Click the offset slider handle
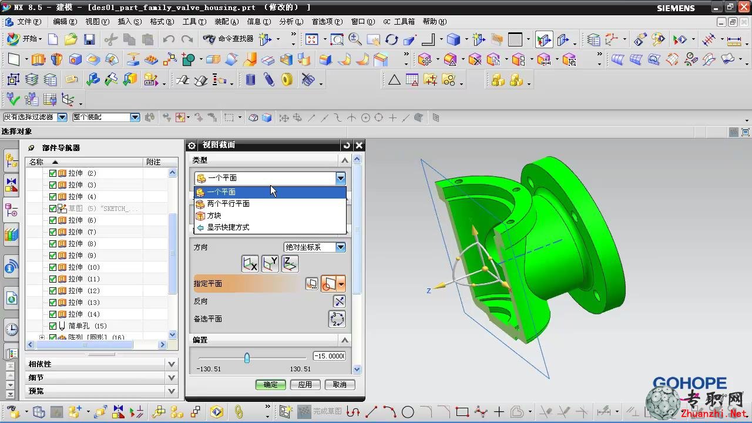The width and height of the screenshot is (752, 423). click(x=247, y=357)
